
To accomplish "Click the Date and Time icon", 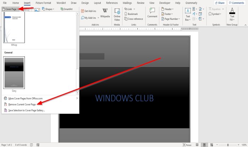I will [200, 14].
